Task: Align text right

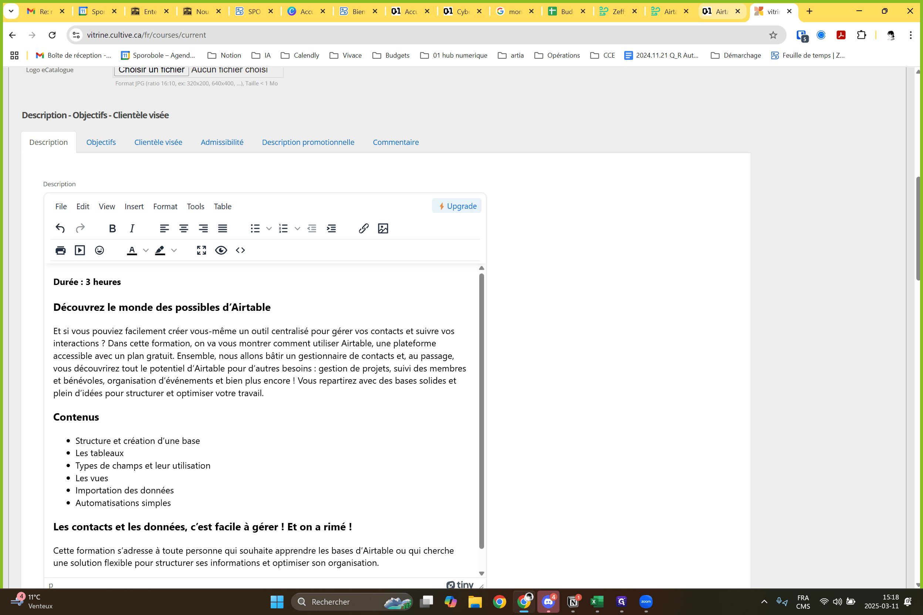Action: [x=203, y=228]
